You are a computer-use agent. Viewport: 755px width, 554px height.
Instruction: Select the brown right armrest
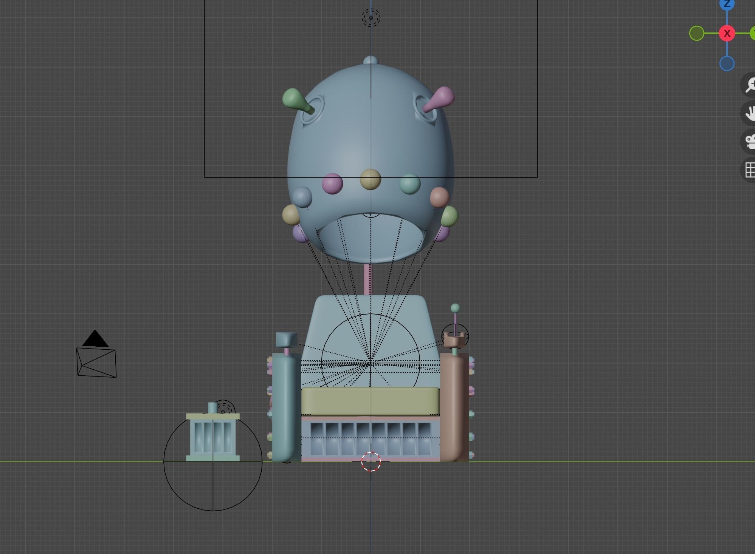coord(454,408)
